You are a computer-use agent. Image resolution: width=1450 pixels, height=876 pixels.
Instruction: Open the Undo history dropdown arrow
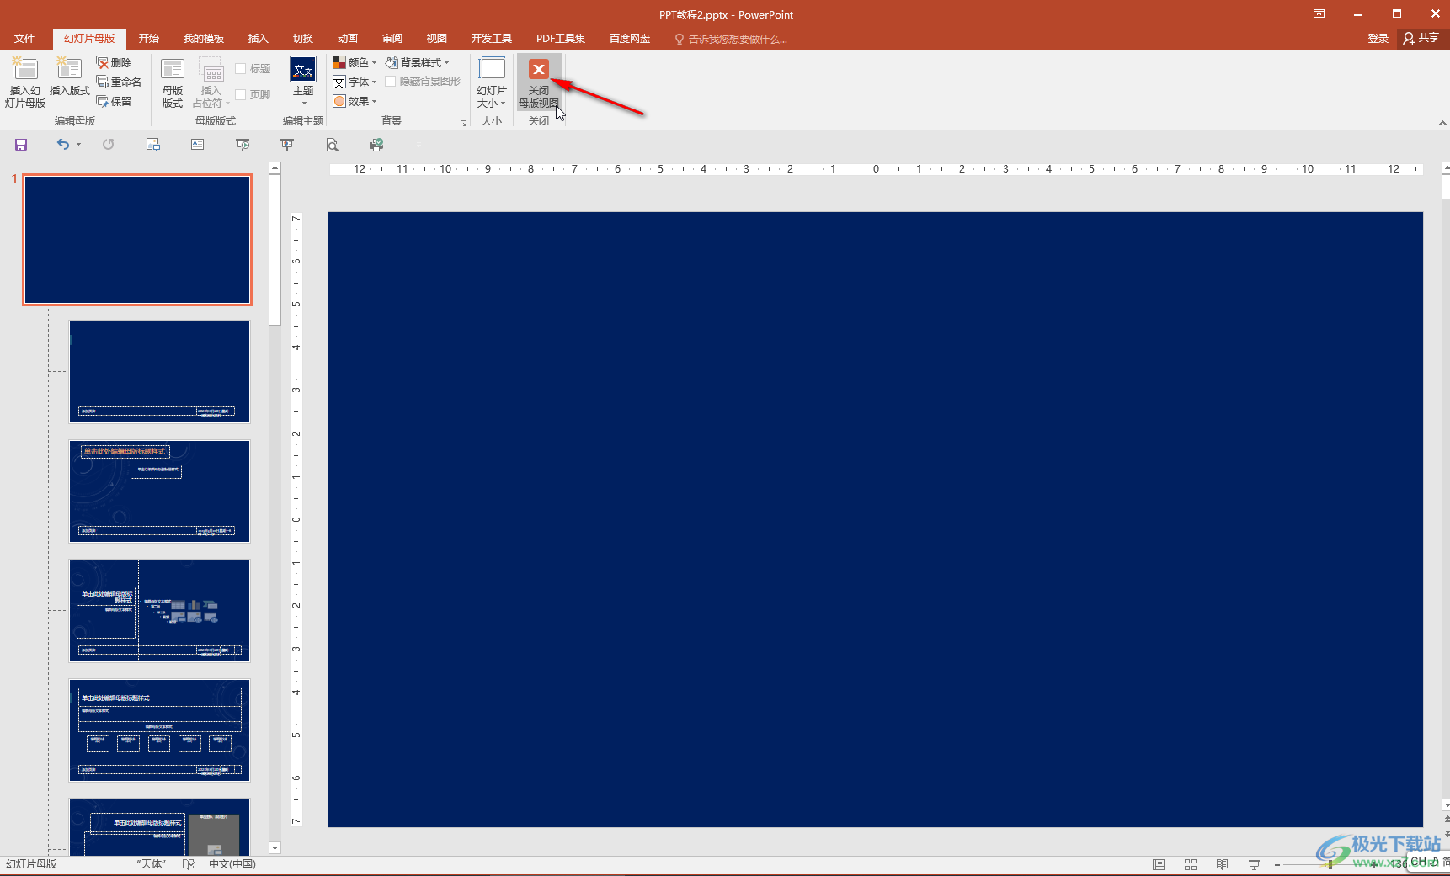(78, 145)
